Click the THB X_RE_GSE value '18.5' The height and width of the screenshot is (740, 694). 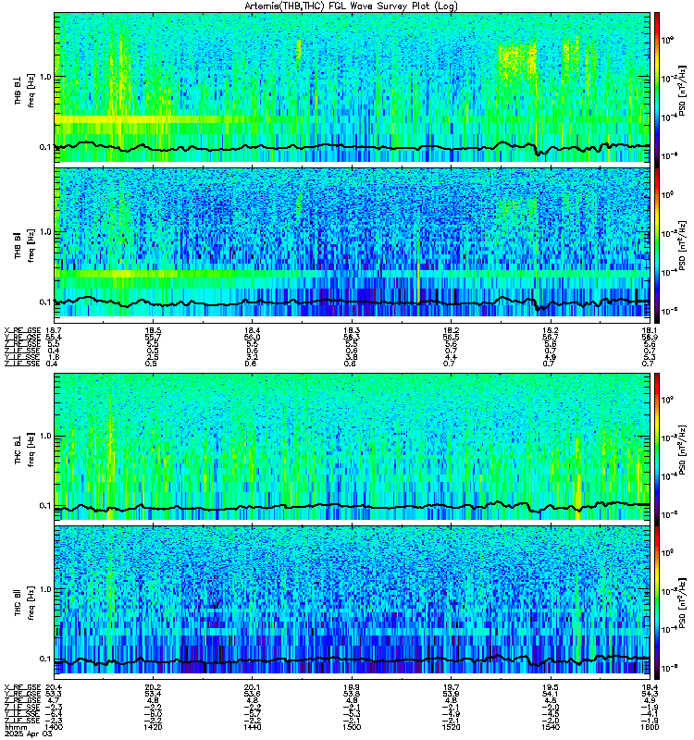[153, 330]
